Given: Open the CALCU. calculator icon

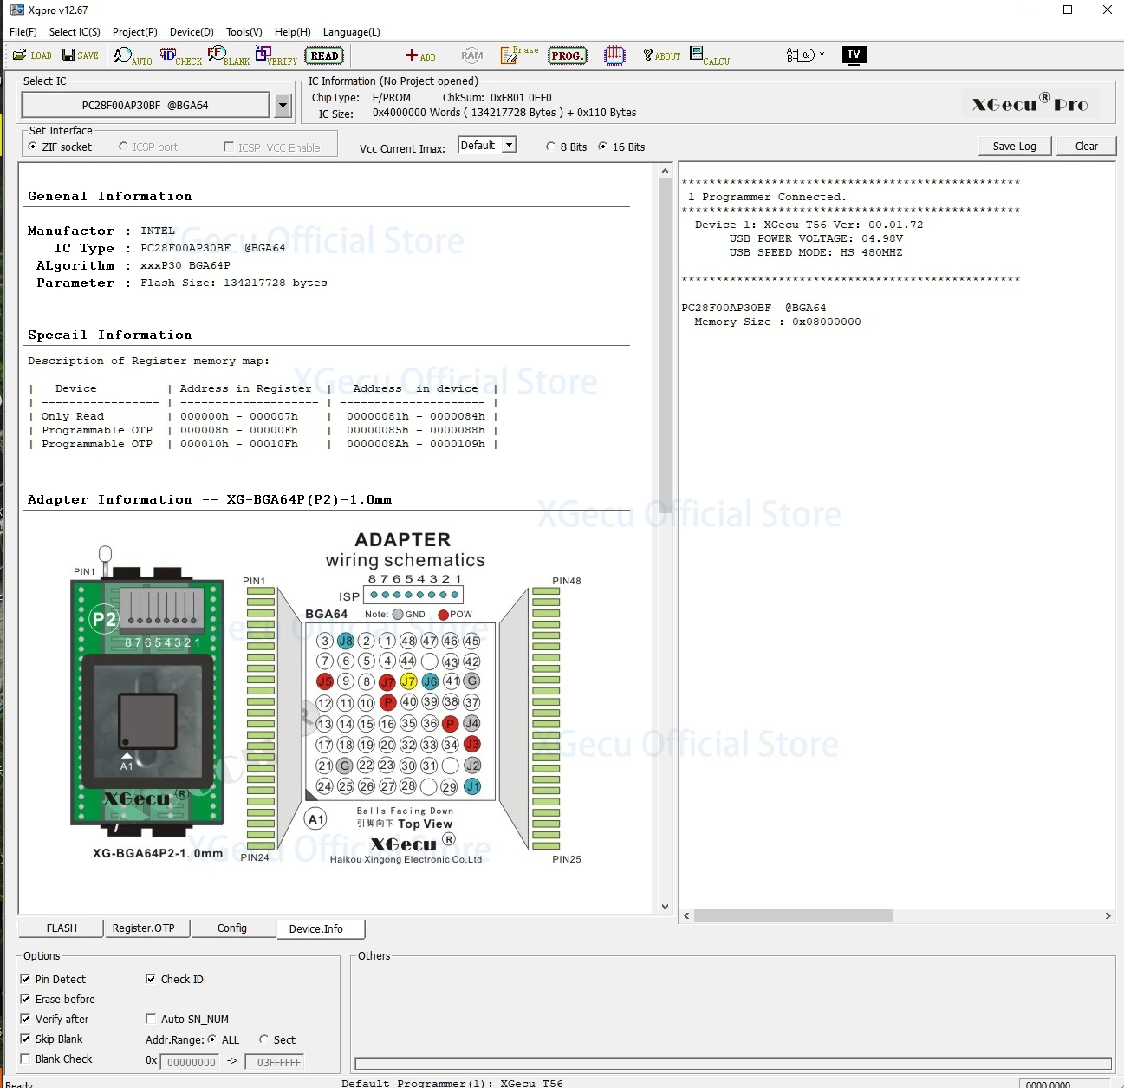Looking at the screenshot, I should pyautogui.click(x=710, y=56).
